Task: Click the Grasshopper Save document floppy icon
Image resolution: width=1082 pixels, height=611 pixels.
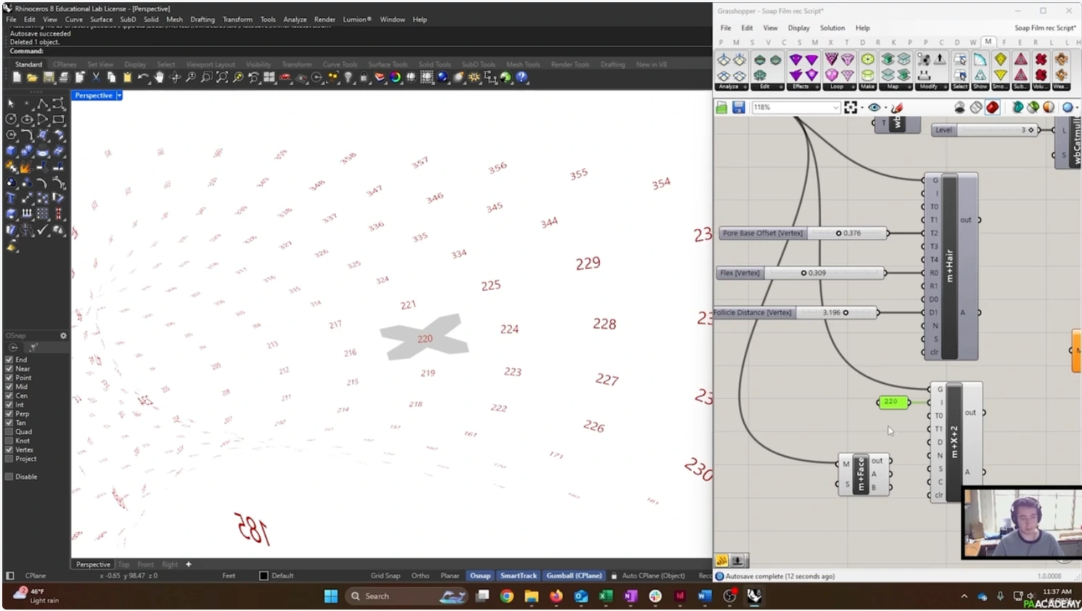Action: (738, 107)
